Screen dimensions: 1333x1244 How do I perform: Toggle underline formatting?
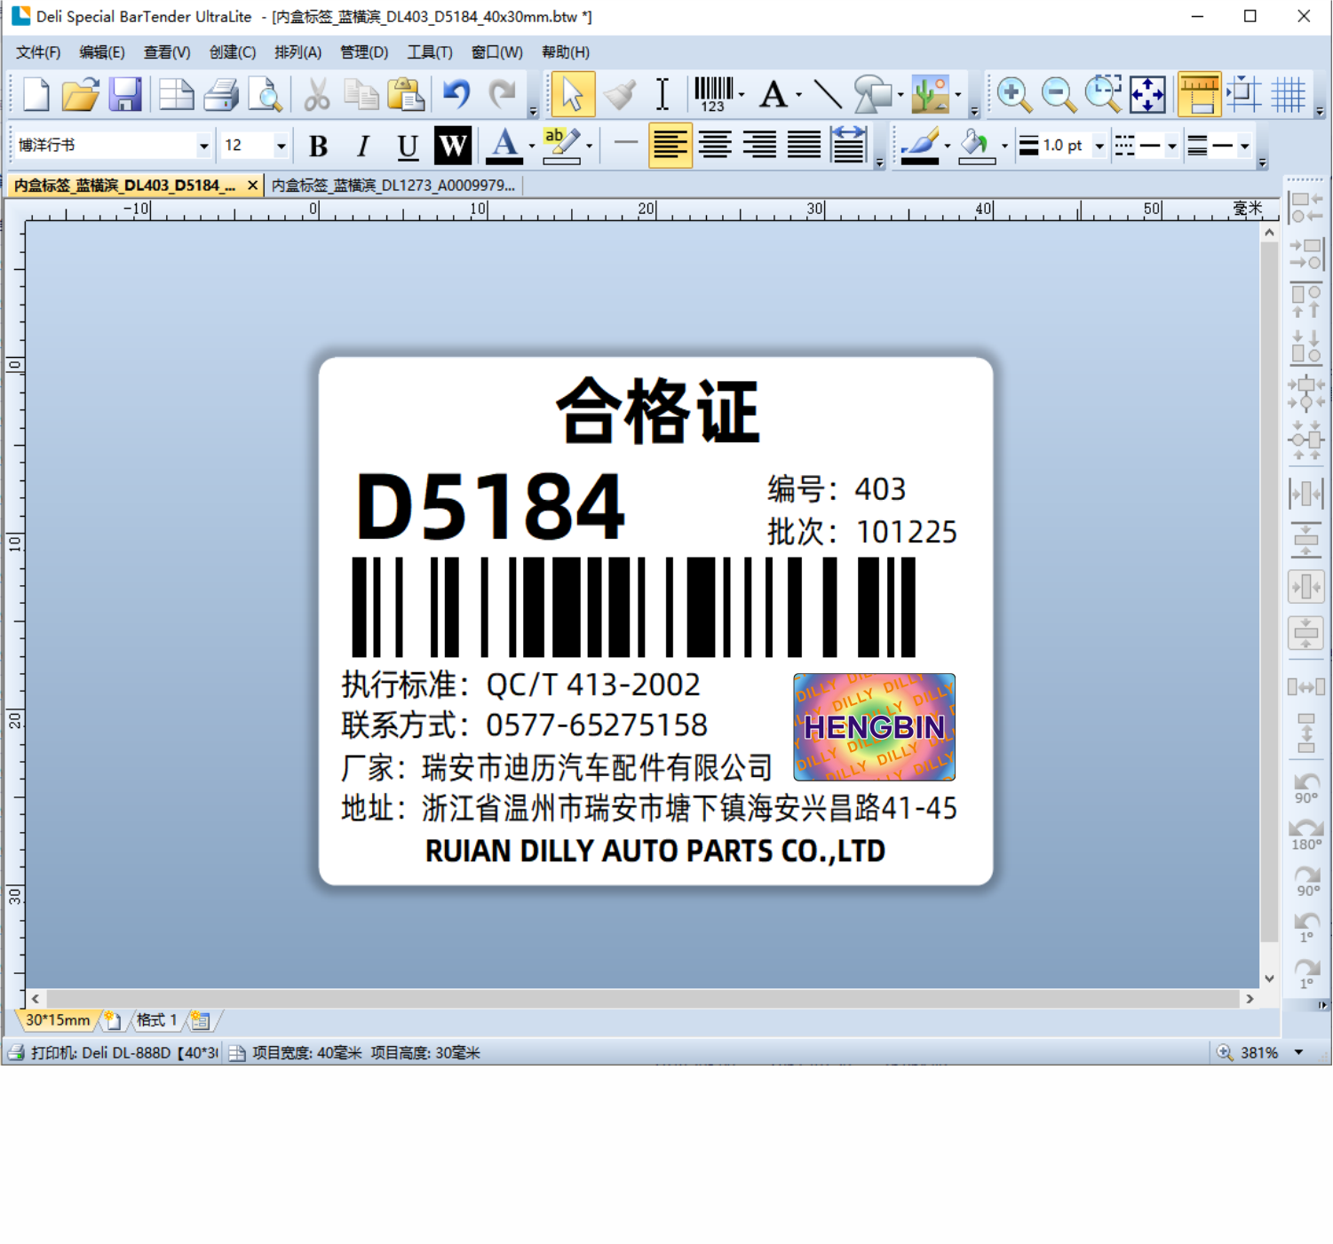click(408, 146)
